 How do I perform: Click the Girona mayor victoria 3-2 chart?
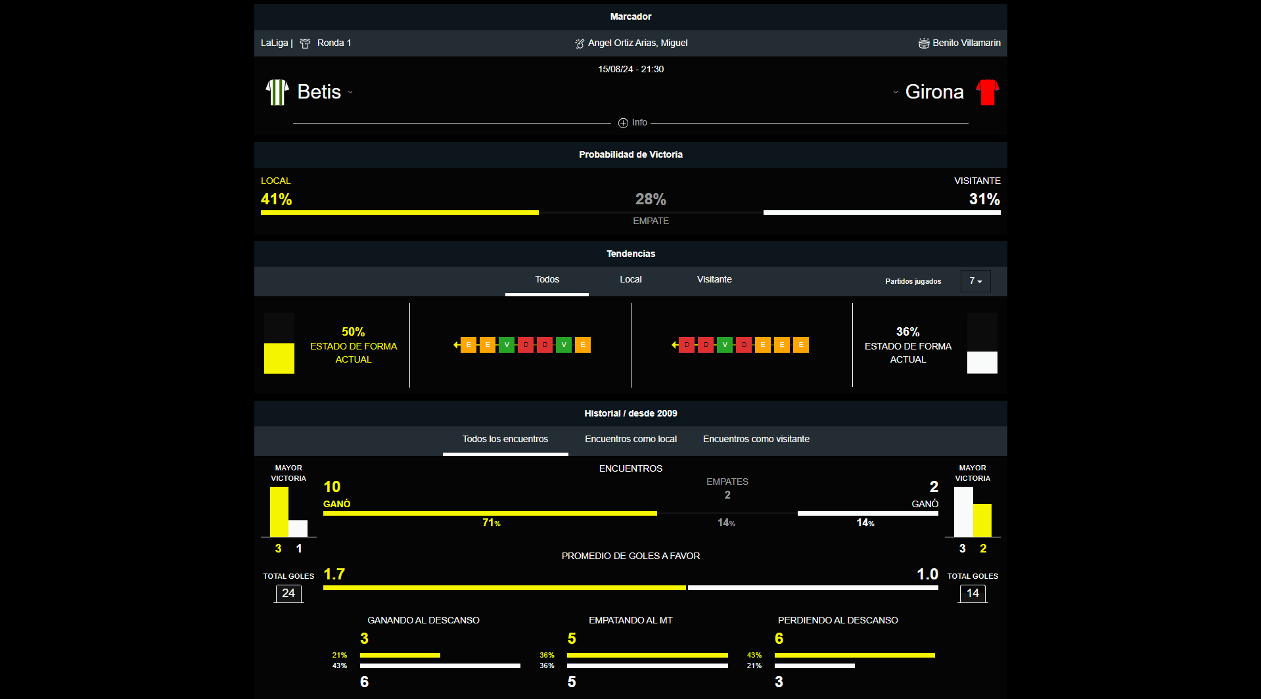coord(973,512)
